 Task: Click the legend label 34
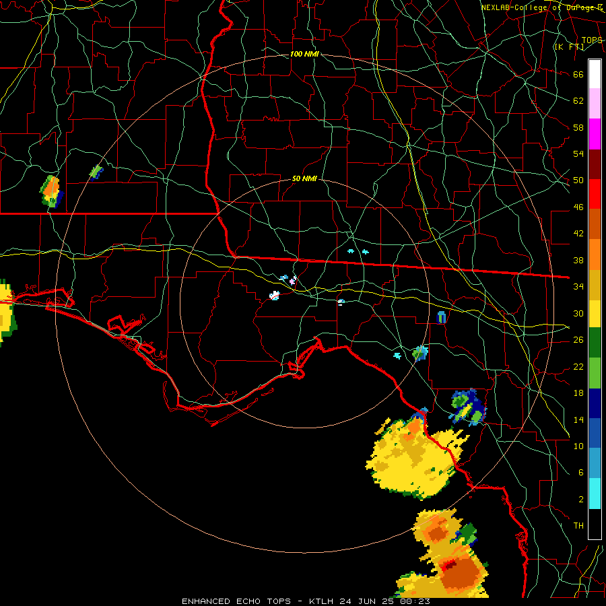tap(578, 286)
